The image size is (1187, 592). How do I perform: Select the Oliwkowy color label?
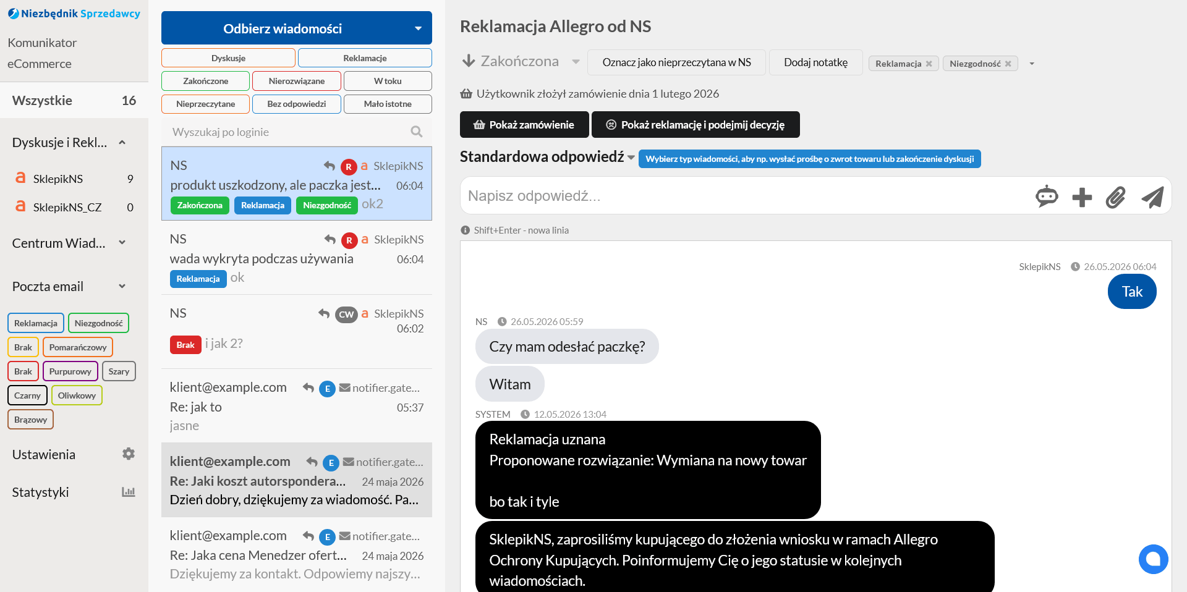77,395
